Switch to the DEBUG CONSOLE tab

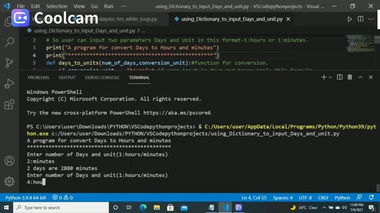(x=102, y=78)
